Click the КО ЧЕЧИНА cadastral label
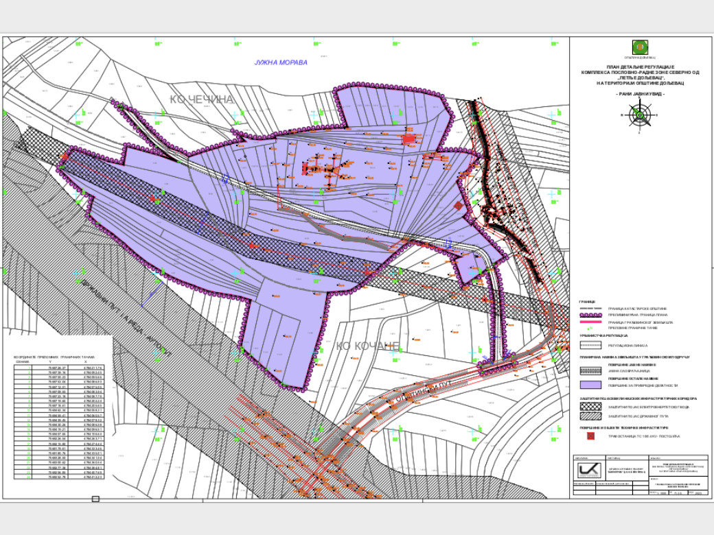This screenshot has height=535, width=714. 202,100
